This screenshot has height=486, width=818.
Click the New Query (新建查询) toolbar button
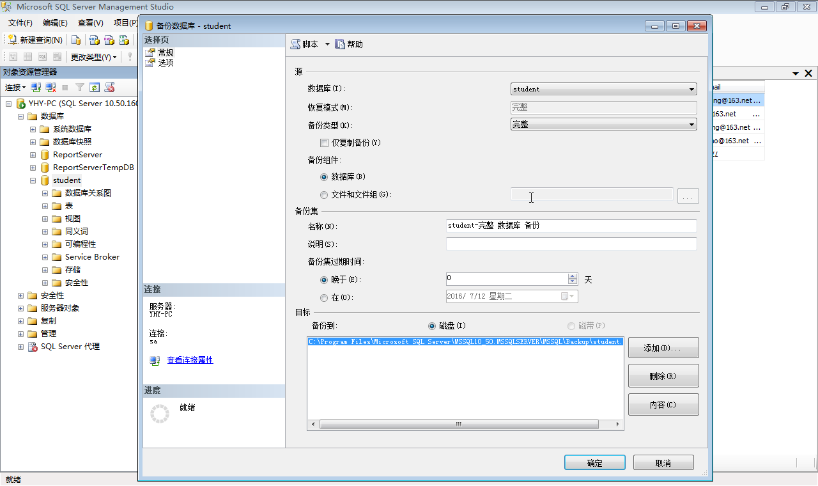pyautogui.click(x=35, y=40)
